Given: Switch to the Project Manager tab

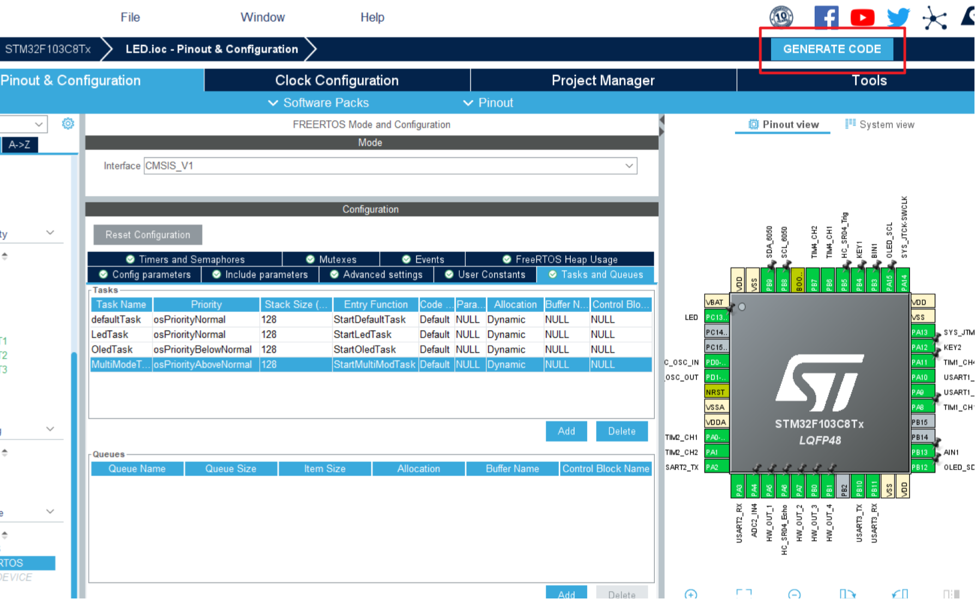Looking at the screenshot, I should (x=603, y=80).
